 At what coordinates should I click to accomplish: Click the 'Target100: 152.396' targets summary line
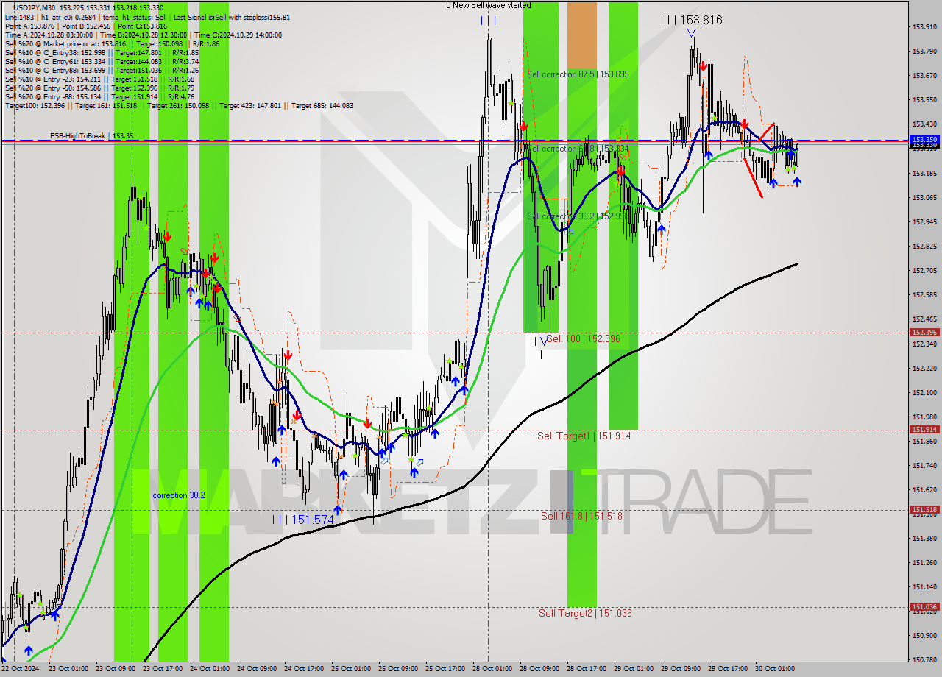(179, 106)
